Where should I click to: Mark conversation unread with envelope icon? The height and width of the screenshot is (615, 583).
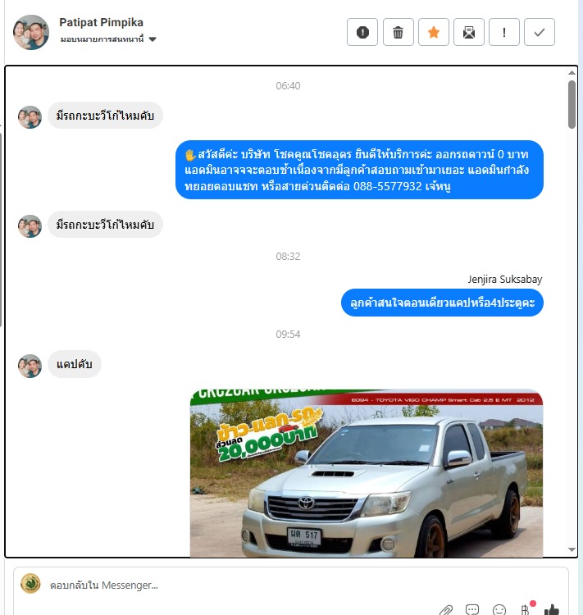(469, 32)
